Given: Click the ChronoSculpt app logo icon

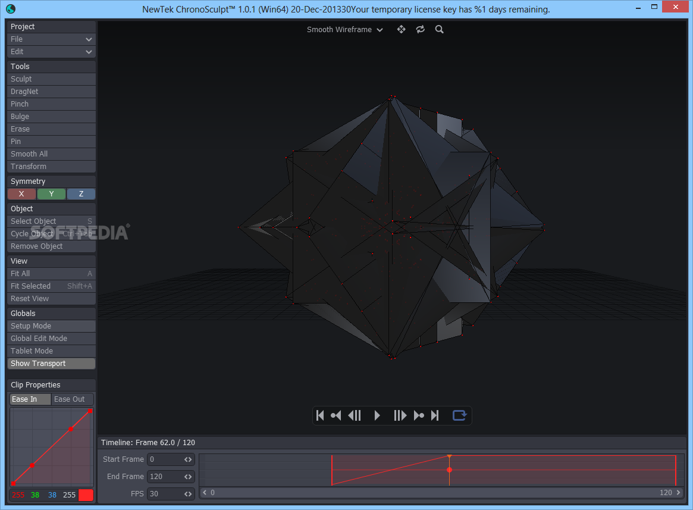Looking at the screenshot, I should pos(11,8).
